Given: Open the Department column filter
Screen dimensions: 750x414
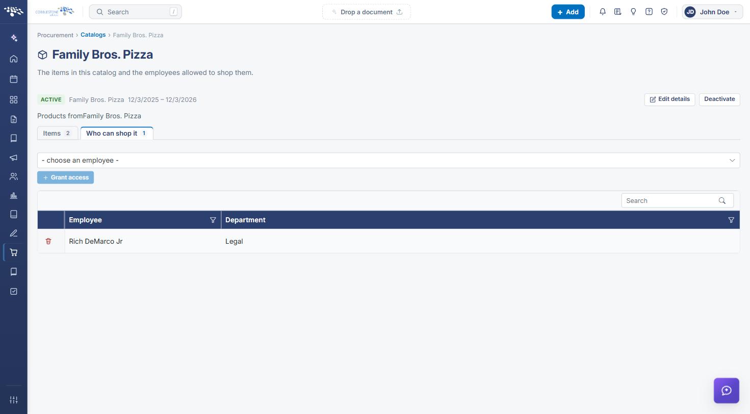Looking at the screenshot, I should pyautogui.click(x=731, y=220).
